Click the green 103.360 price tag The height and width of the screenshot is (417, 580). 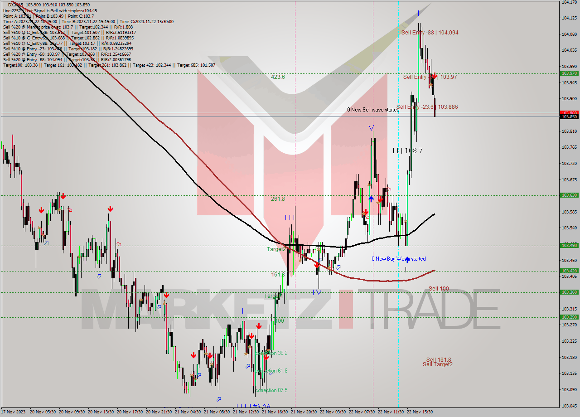569,292
